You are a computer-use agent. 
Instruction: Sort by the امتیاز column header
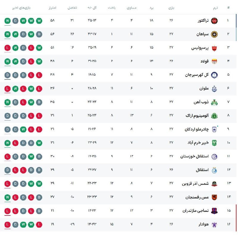[x=52, y=8]
